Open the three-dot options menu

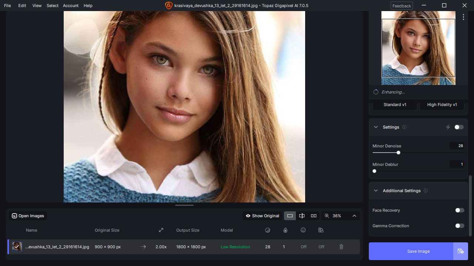(463, 17)
